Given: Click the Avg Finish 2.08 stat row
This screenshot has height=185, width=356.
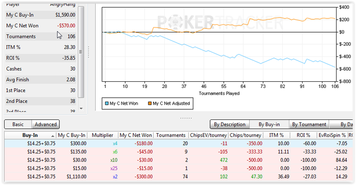Looking at the screenshot, I should click(41, 80).
